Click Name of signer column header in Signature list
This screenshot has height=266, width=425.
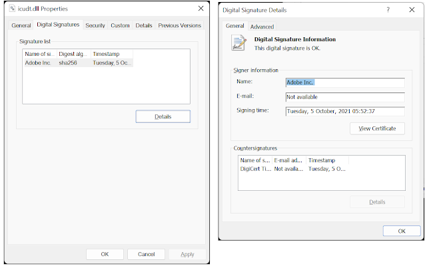point(40,54)
